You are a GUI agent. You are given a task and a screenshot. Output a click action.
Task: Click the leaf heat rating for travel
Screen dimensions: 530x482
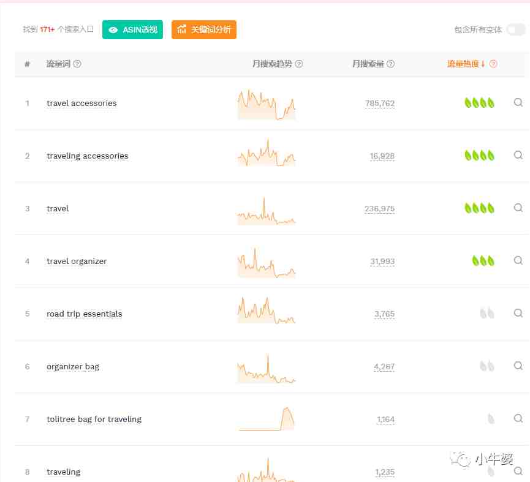coord(479,208)
